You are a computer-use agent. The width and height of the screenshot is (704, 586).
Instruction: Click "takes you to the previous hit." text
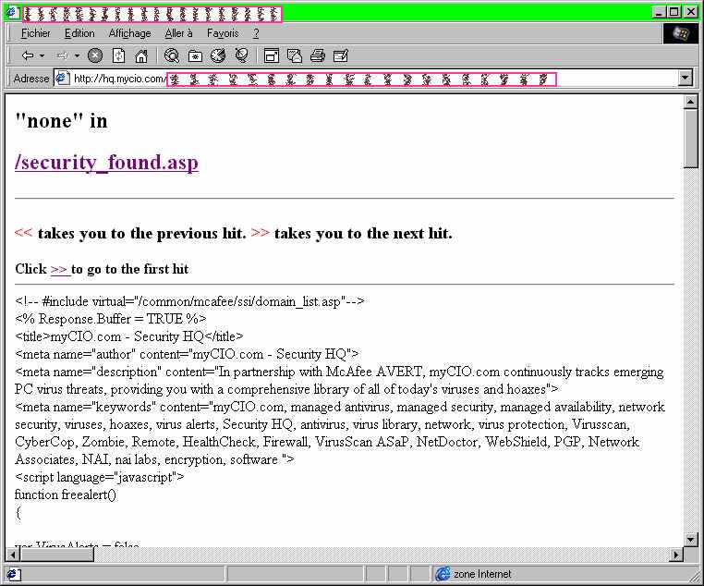(142, 234)
